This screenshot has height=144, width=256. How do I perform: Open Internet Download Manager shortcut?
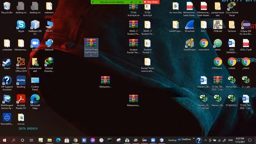(x=49, y=65)
